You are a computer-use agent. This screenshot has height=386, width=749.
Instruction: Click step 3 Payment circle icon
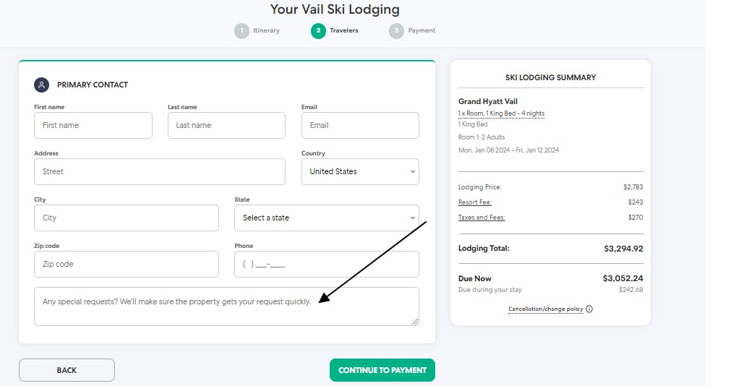click(396, 31)
